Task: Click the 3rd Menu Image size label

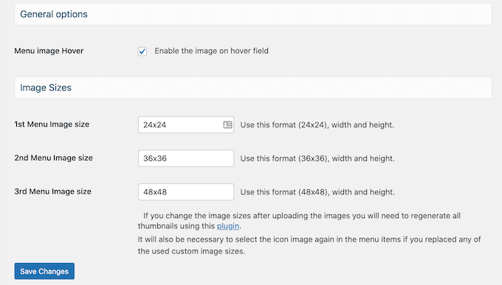Action: [53, 191]
